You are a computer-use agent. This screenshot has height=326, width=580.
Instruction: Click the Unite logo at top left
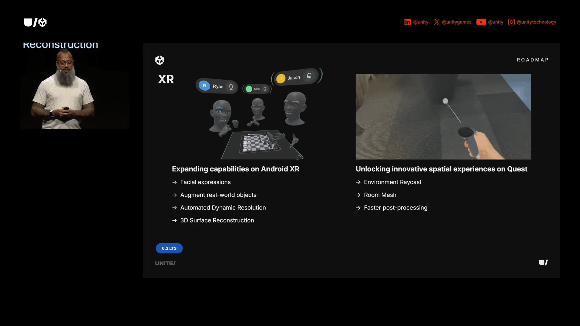pyautogui.click(x=35, y=22)
